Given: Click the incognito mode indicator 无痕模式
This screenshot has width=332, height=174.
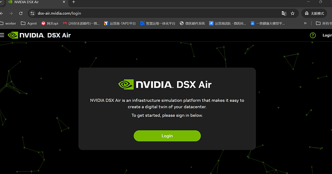Looking at the screenshot, I should pos(314,13).
